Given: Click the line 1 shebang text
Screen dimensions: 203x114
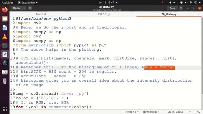Looking at the screenshot, I should coord(43,18).
